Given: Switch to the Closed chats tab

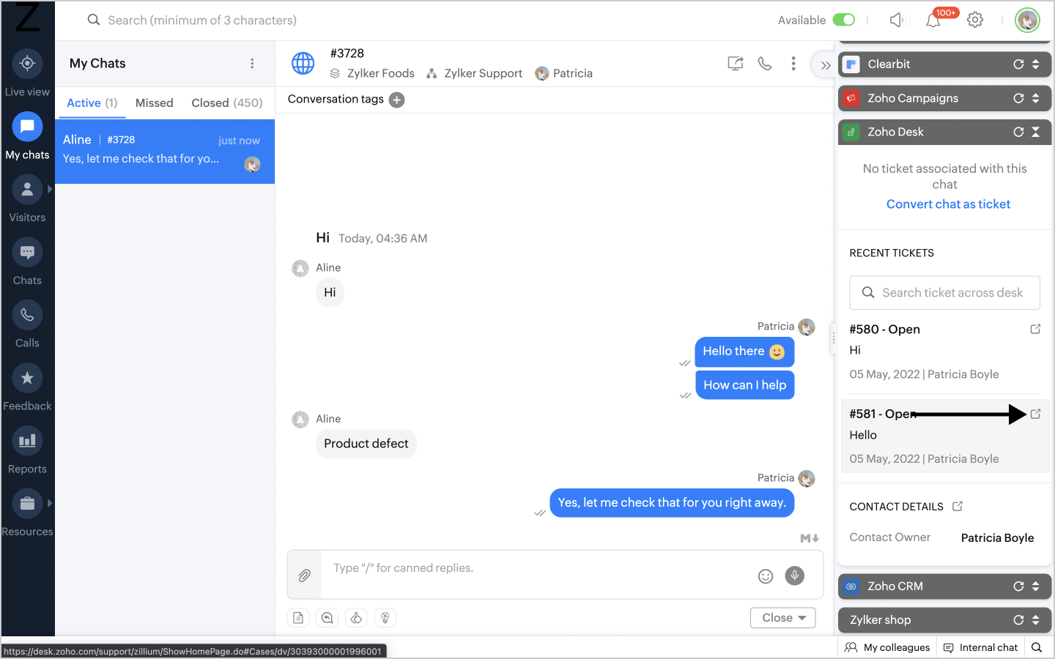Looking at the screenshot, I should pos(227,103).
